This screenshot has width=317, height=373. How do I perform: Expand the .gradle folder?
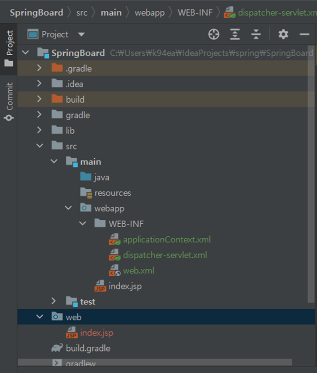click(x=39, y=68)
